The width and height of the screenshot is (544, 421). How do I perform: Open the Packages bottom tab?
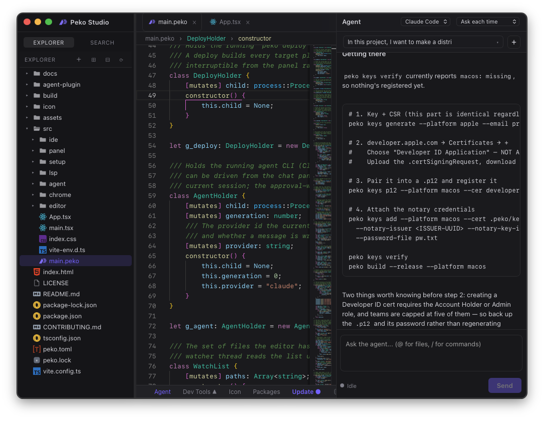pos(266,392)
